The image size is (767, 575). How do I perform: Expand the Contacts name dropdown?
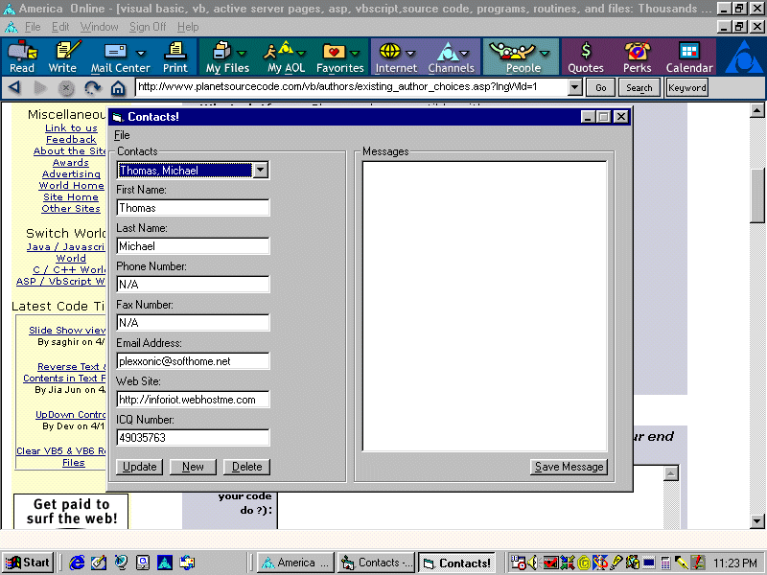260,171
